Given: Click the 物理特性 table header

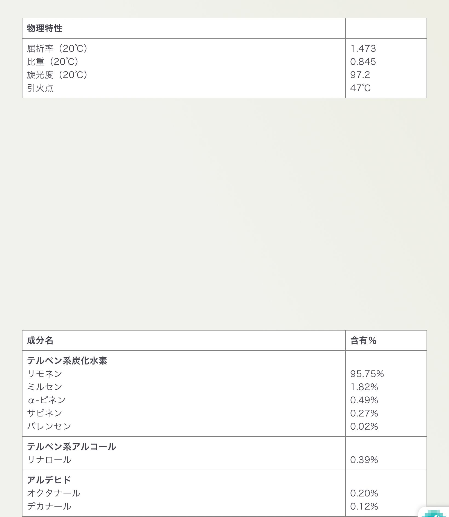Looking at the screenshot, I should 45,28.
